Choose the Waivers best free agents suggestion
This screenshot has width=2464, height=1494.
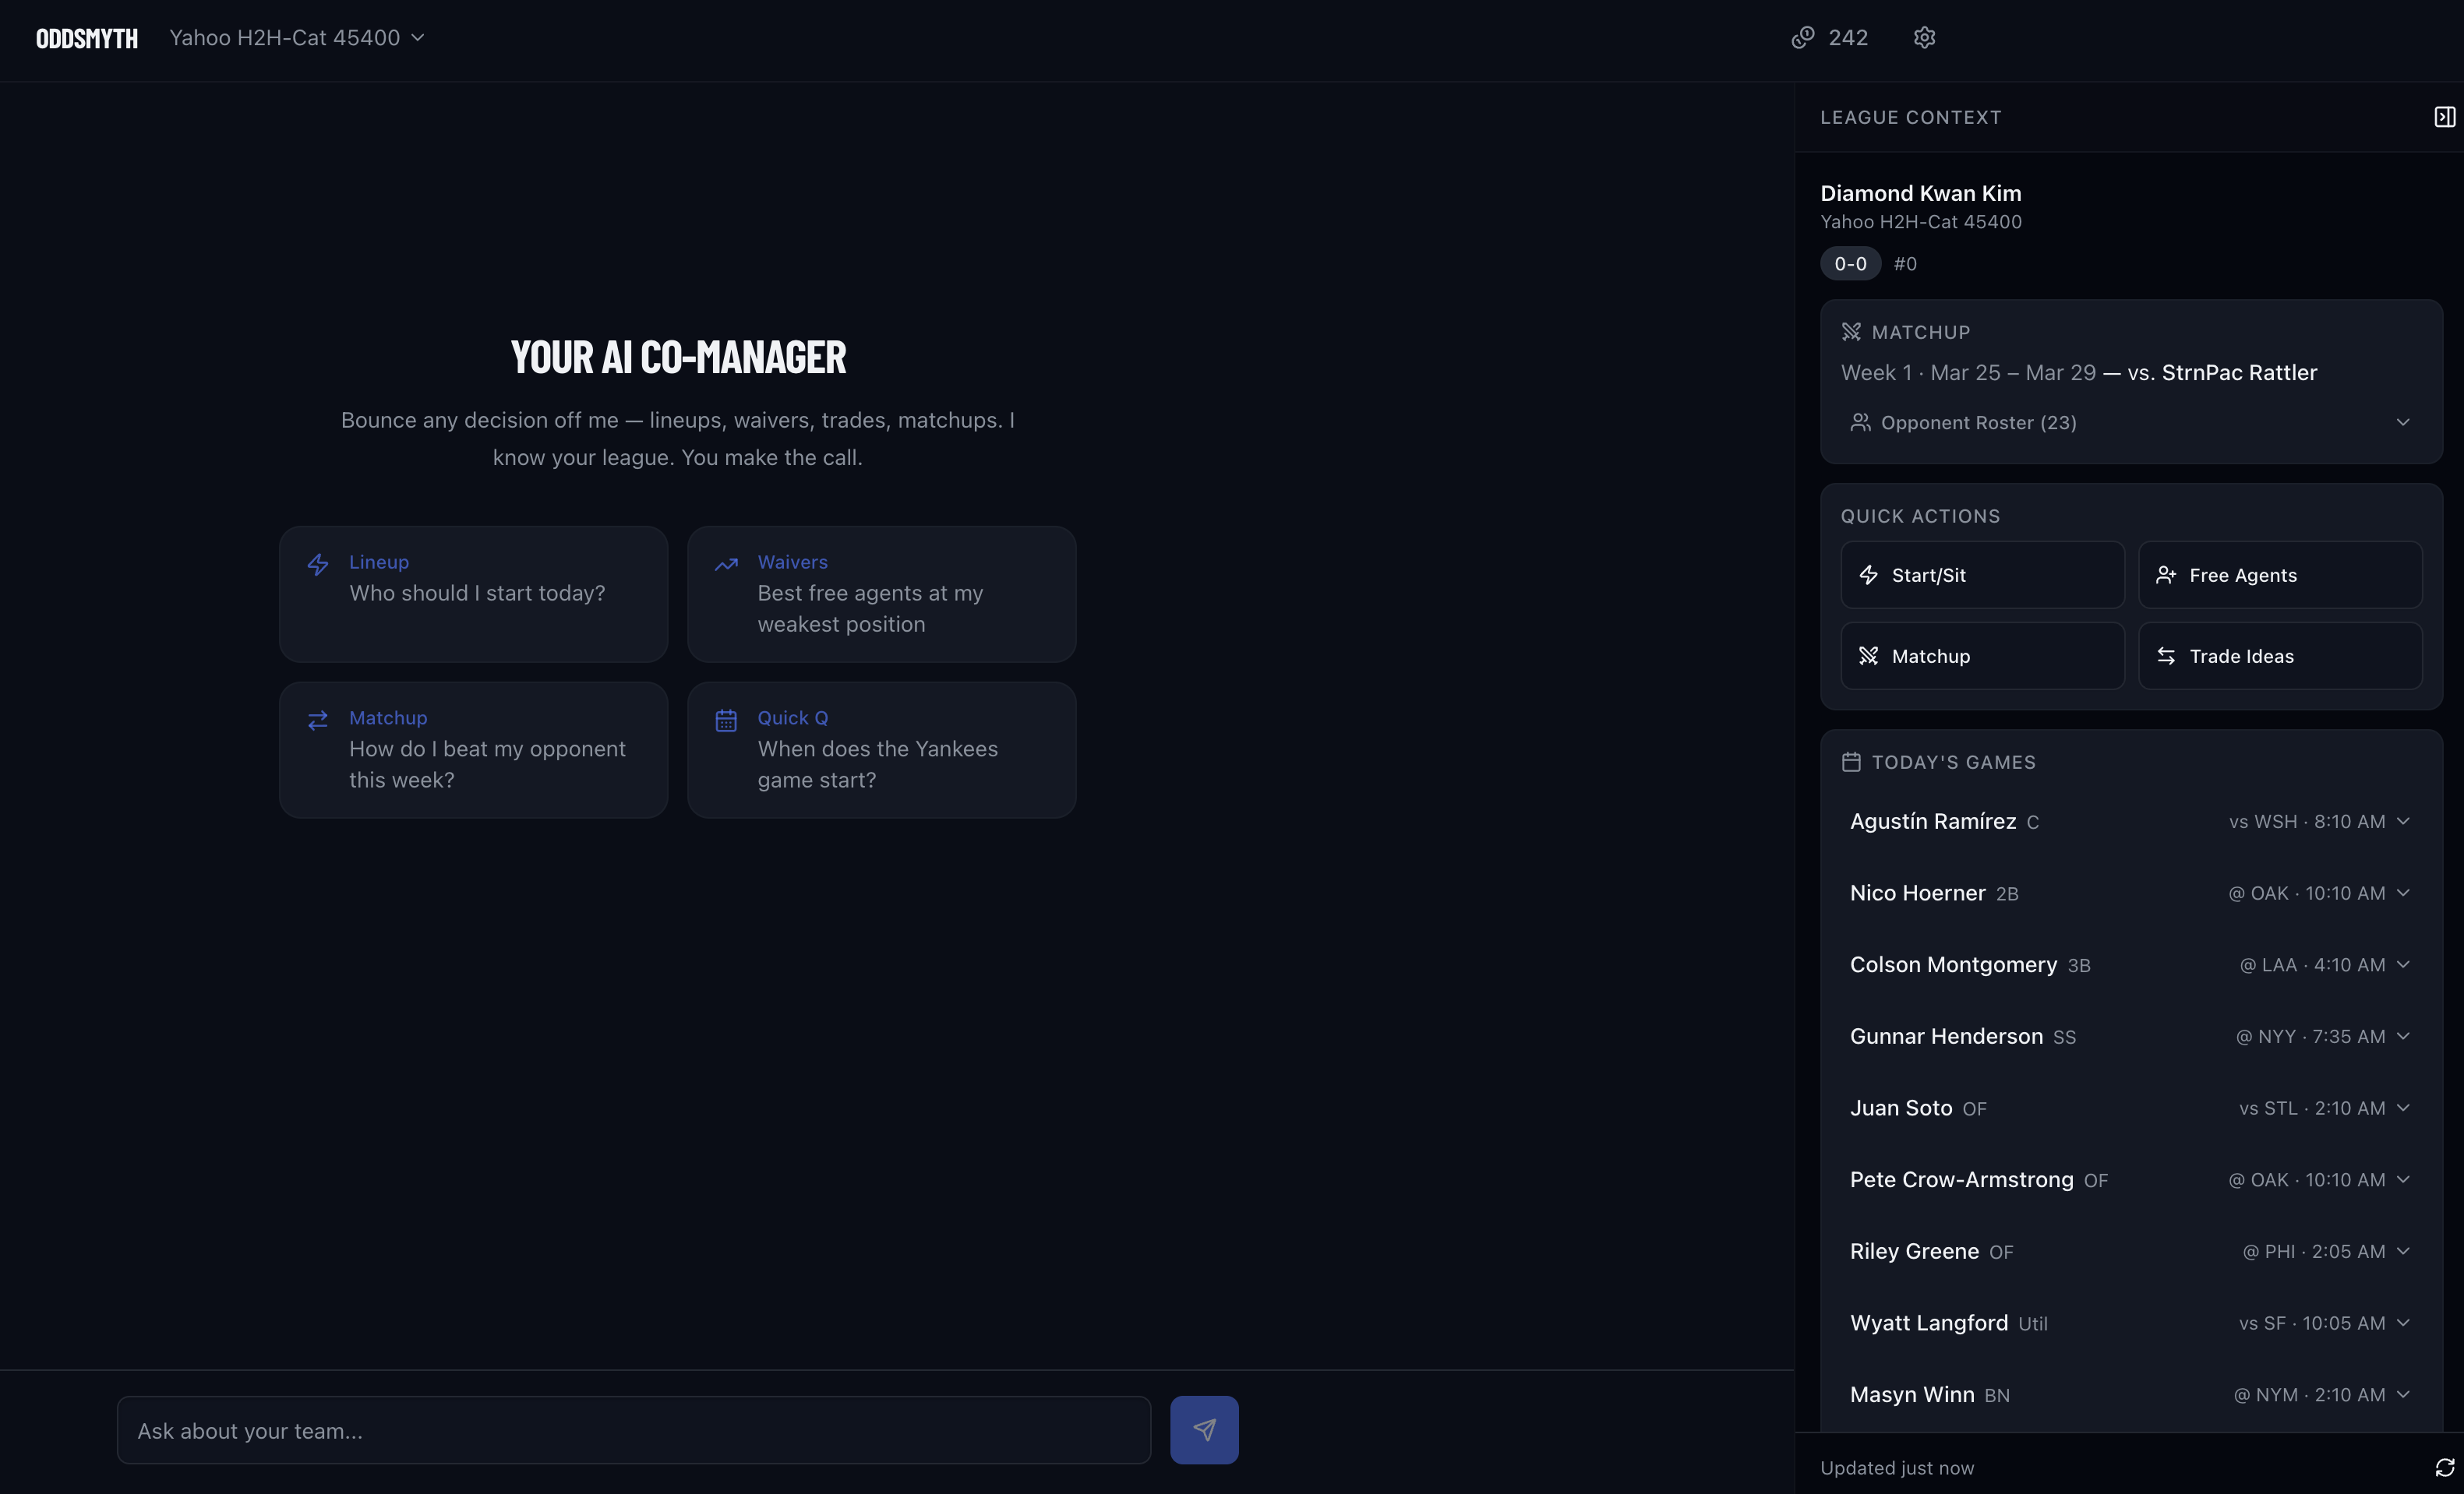pos(881,594)
